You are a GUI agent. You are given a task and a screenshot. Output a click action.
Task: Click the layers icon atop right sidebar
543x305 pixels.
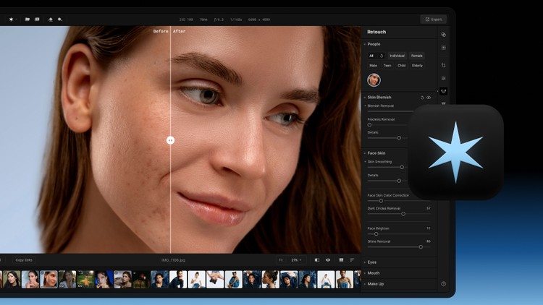[443, 34]
